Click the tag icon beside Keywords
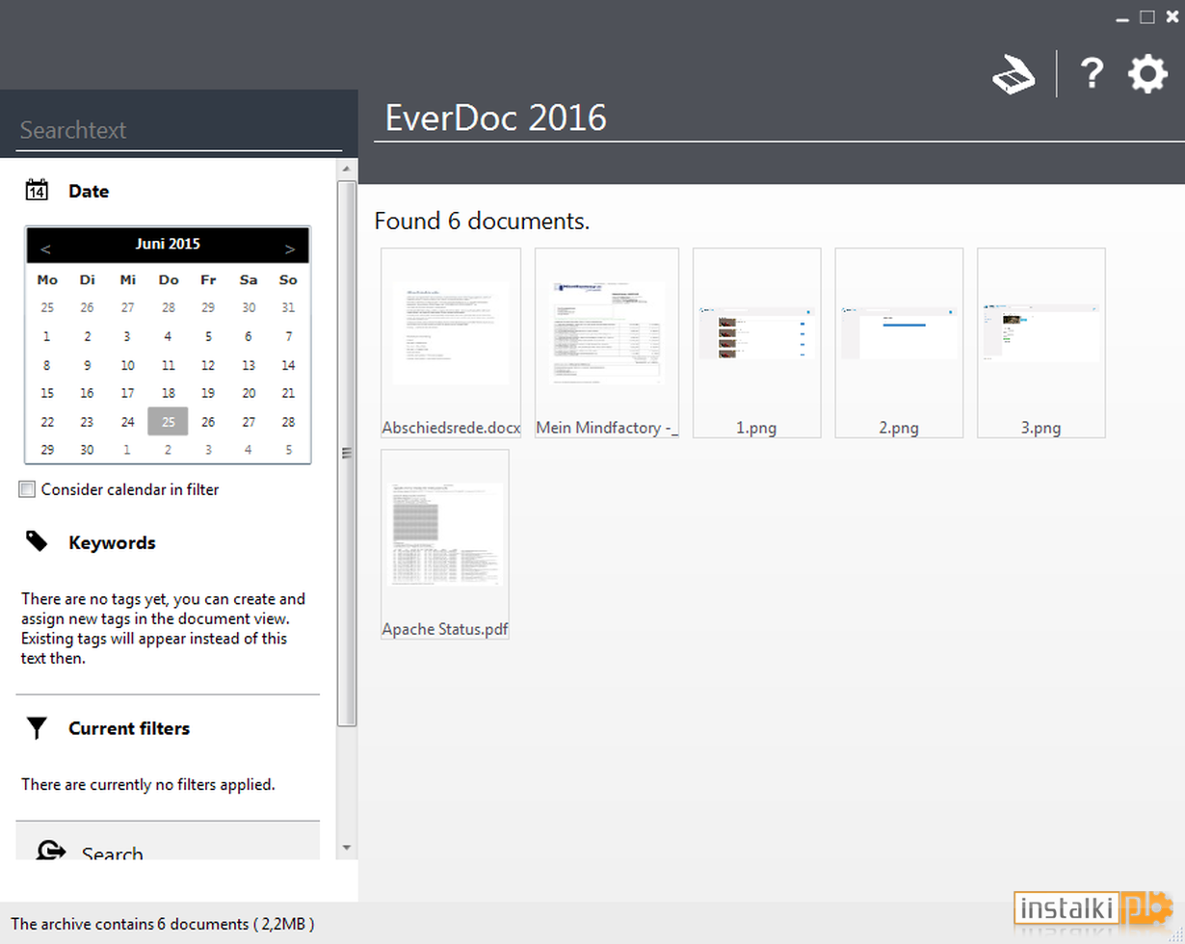The image size is (1185, 944). click(x=37, y=541)
